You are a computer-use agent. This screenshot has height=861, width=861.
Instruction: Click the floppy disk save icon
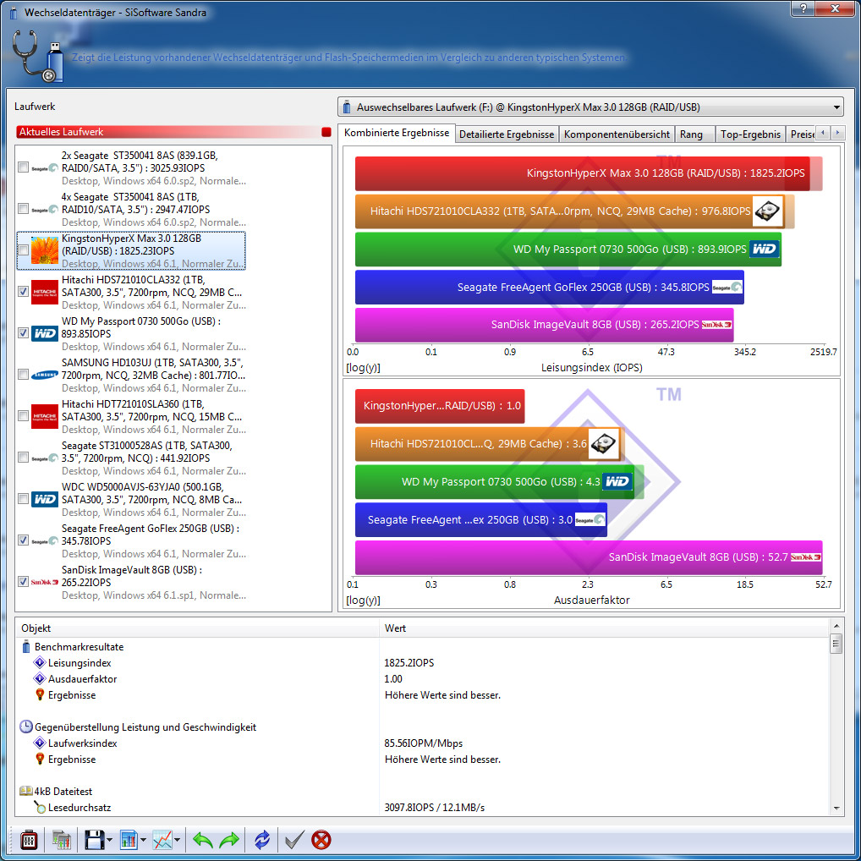95,840
